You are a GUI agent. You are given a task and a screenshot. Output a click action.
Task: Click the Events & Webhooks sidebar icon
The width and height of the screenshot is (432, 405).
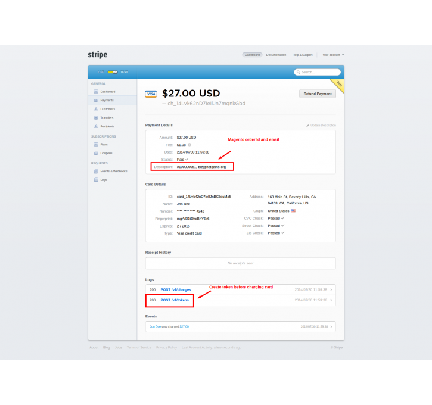[x=96, y=172]
